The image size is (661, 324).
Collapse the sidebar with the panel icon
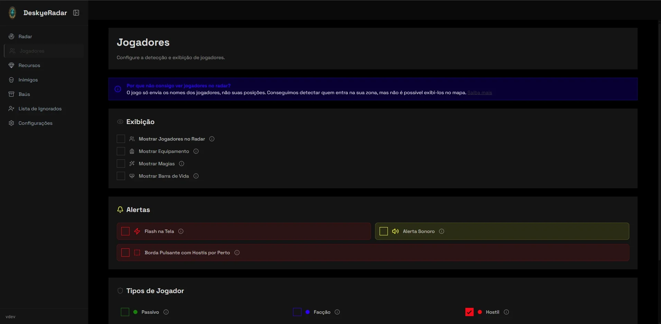click(76, 13)
